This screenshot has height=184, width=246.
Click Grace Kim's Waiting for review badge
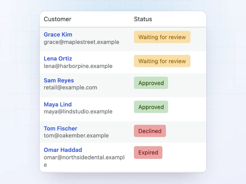[x=162, y=37]
